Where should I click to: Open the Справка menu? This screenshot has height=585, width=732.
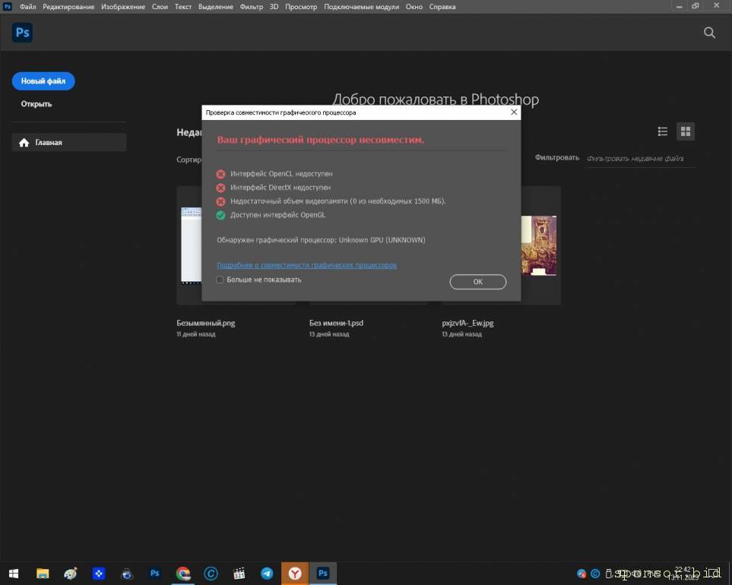[x=442, y=7]
